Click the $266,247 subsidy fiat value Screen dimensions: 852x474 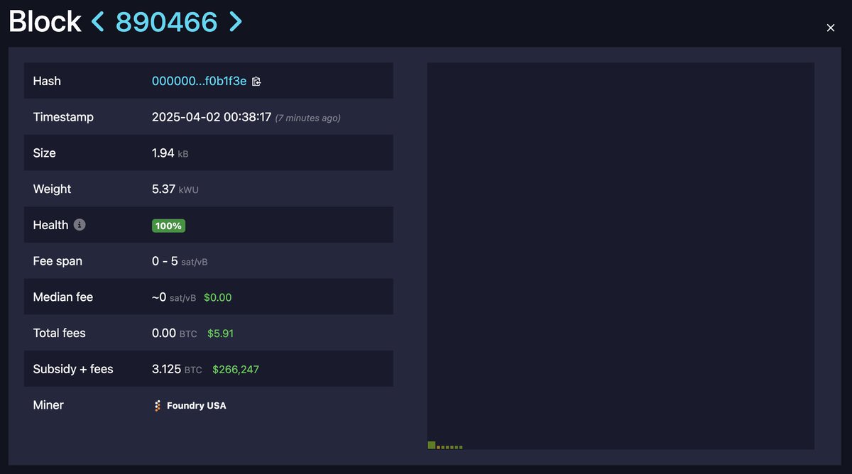point(236,369)
